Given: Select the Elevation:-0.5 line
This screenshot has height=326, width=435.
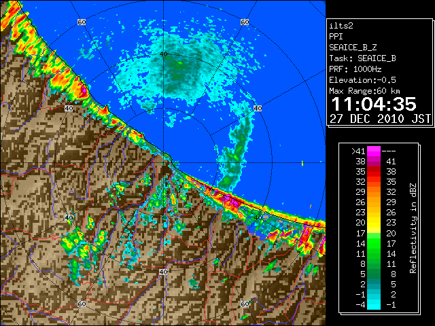Looking at the screenshot, I should coord(362,80).
